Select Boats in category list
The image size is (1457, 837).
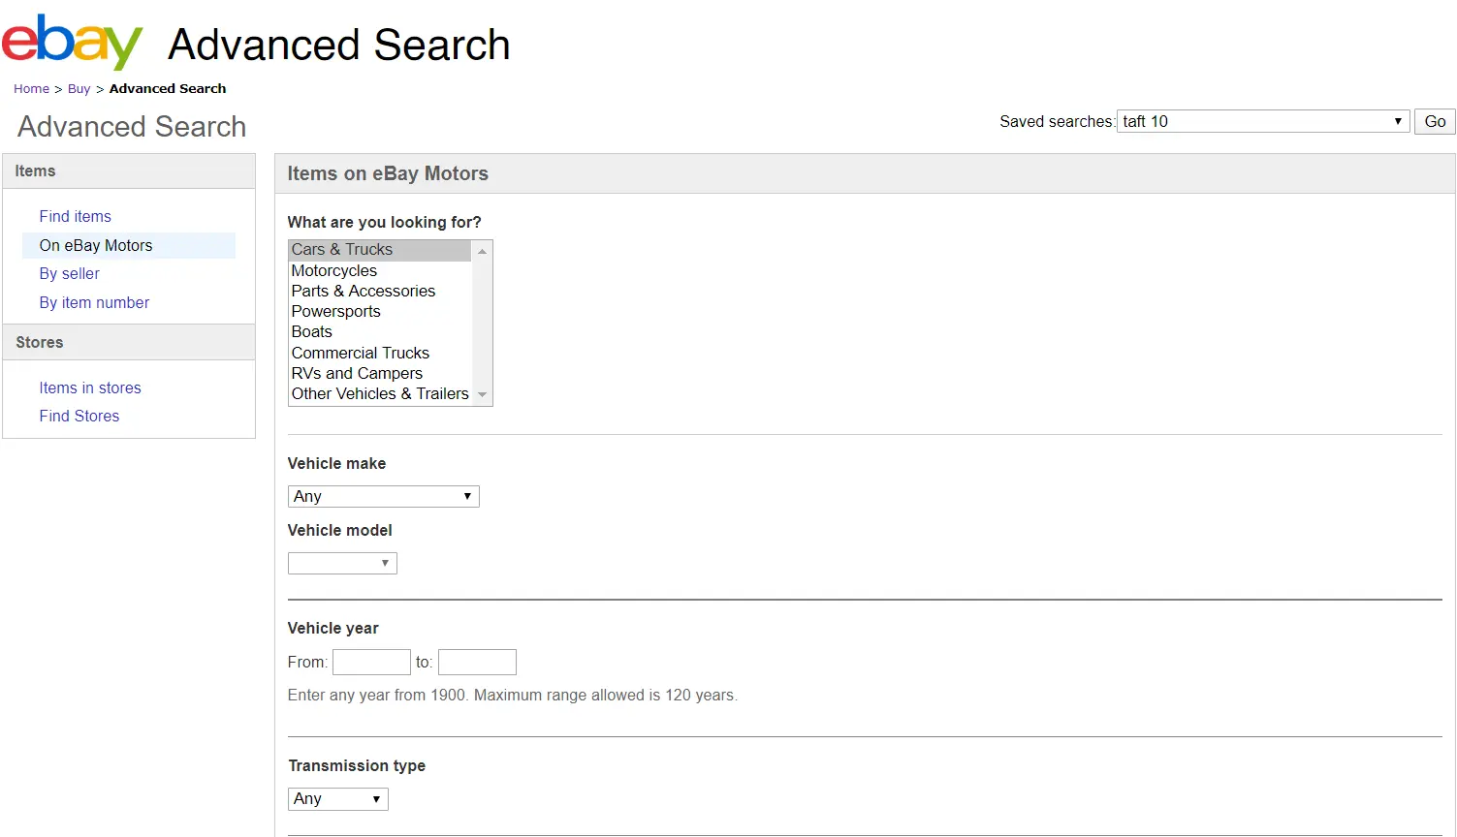pos(380,332)
